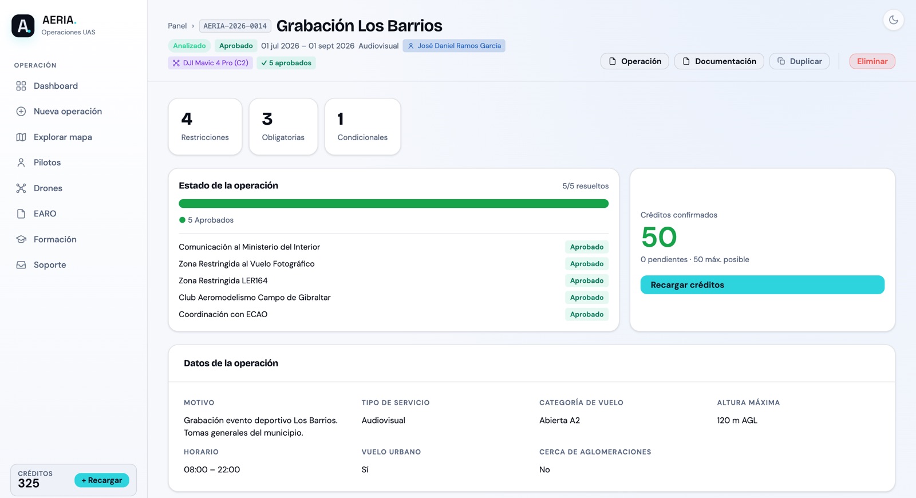Click the Documentación file icon
This screenshot has height=498, width=916.
(686, 61)
